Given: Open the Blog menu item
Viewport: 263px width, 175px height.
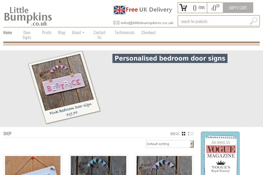Looking at the screenshot, I should 61,32.
